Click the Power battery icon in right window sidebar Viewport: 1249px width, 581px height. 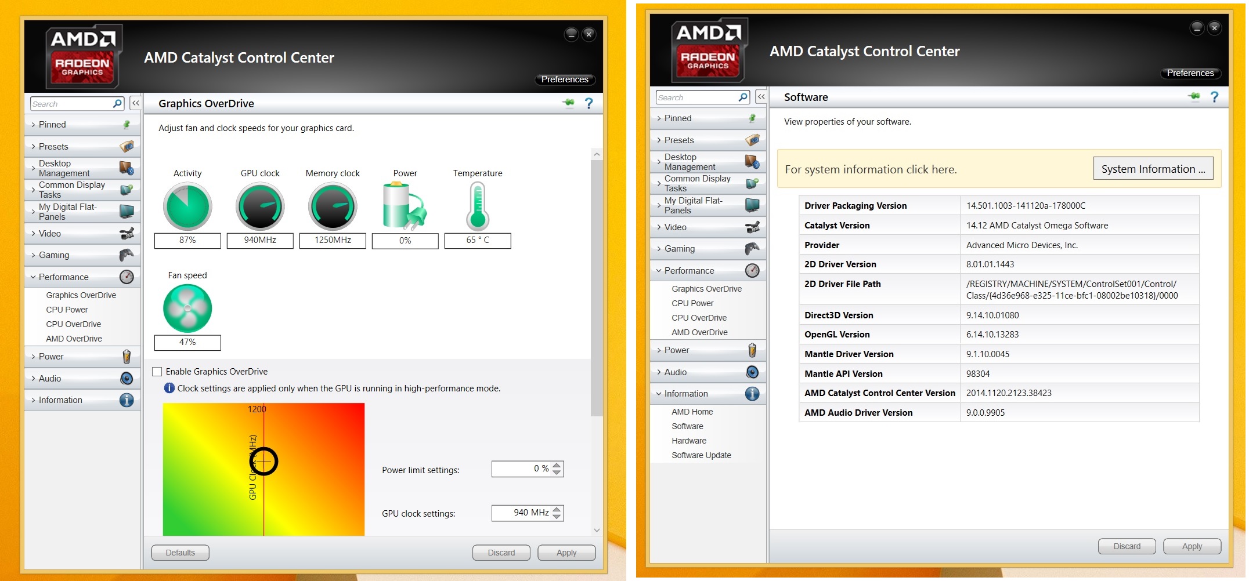[752, 350]
